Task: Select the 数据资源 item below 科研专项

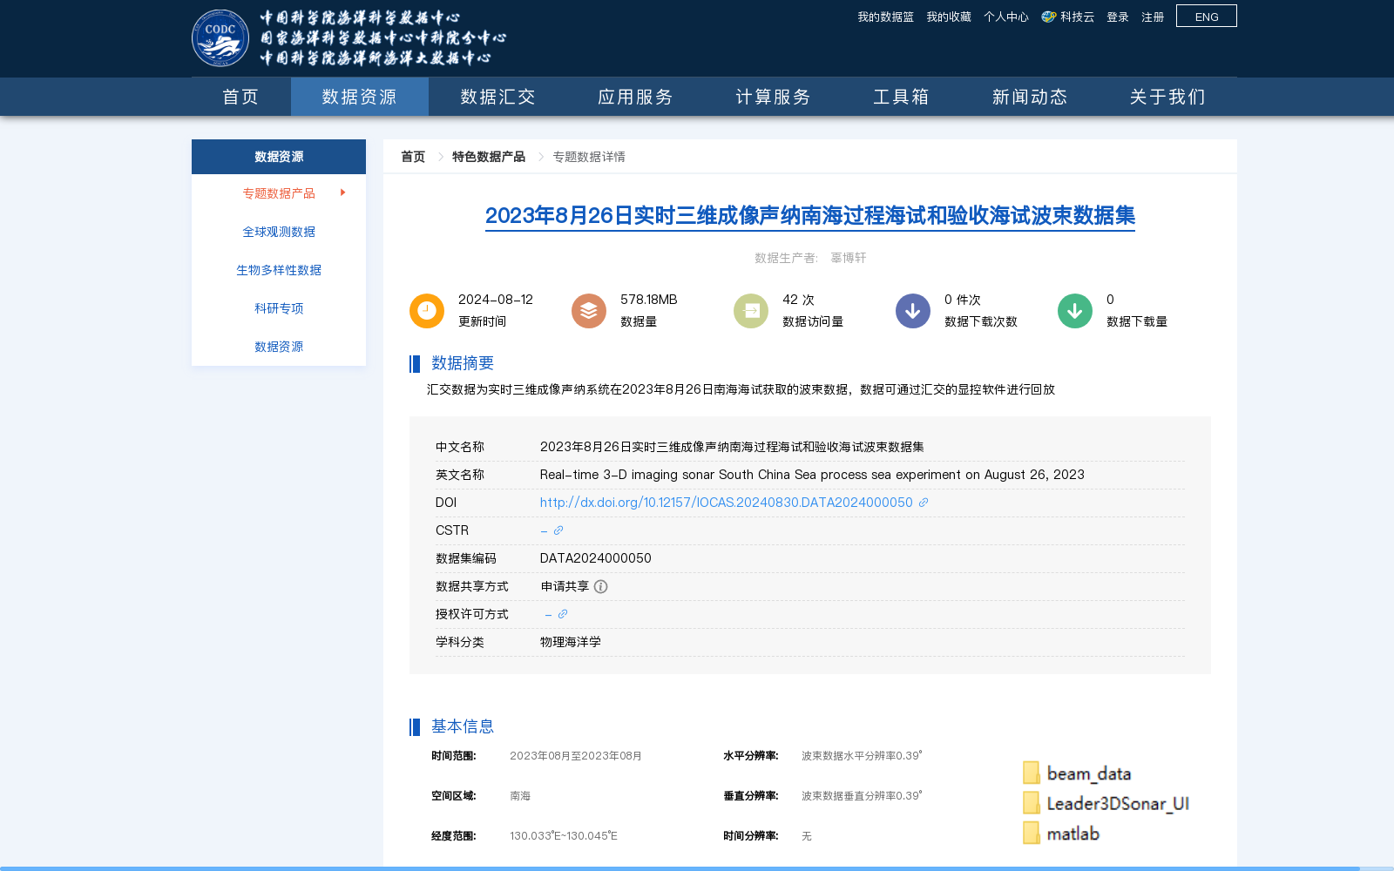Action: pyautogui.click(x=279, y=347)
